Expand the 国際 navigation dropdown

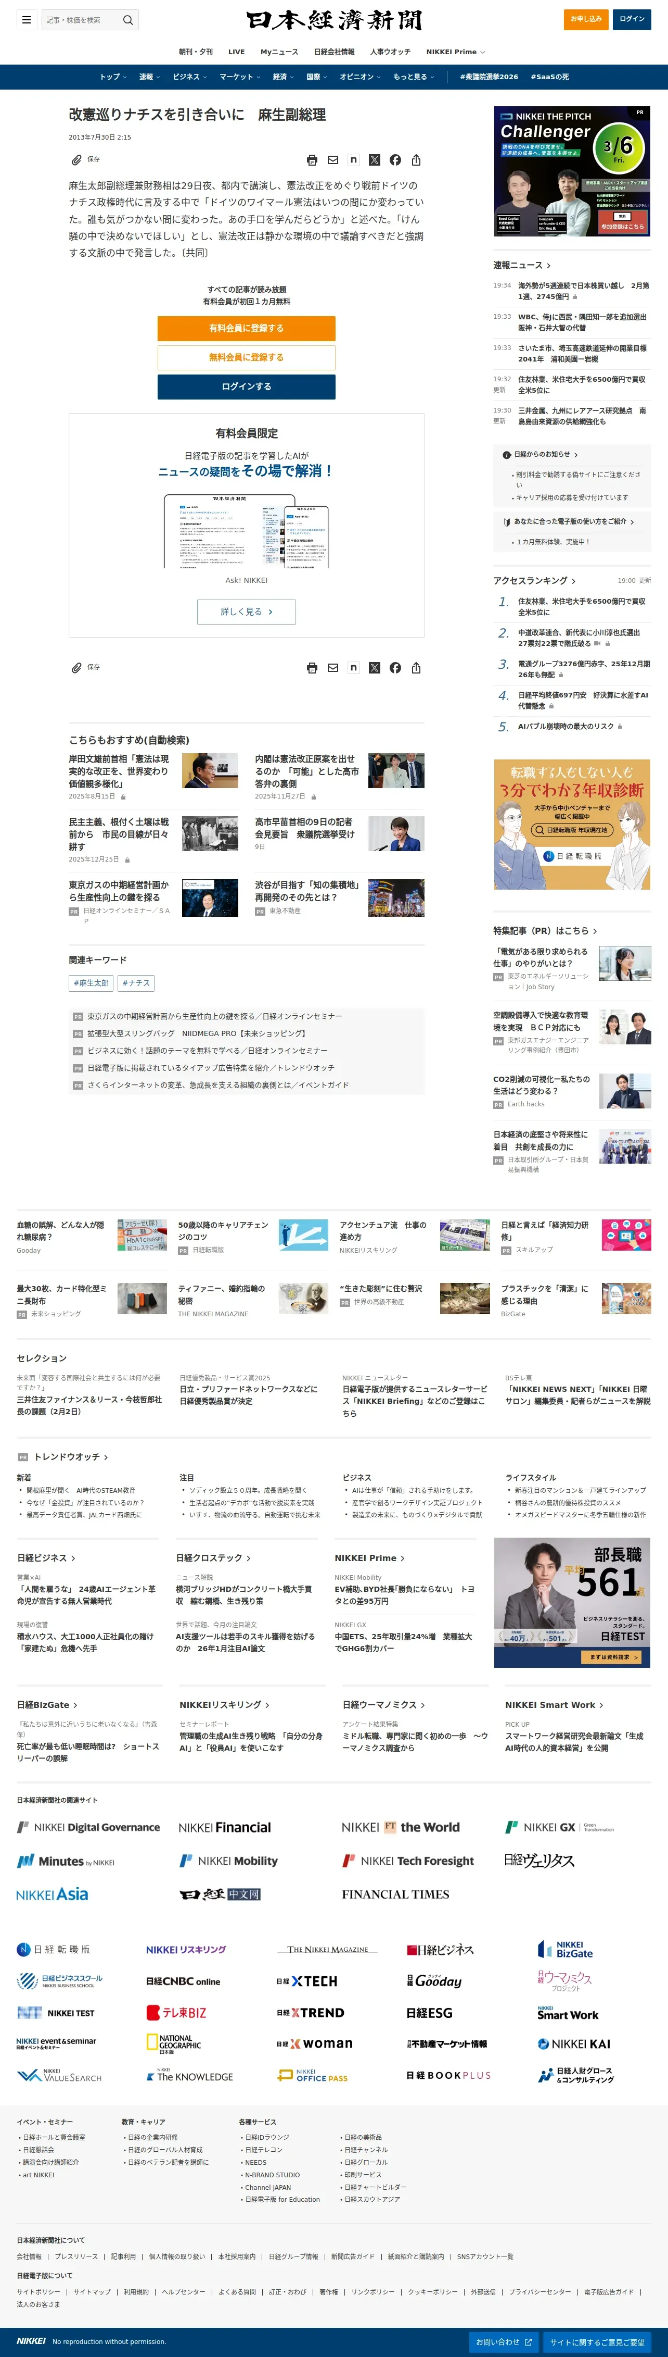[x=317, y=77]
